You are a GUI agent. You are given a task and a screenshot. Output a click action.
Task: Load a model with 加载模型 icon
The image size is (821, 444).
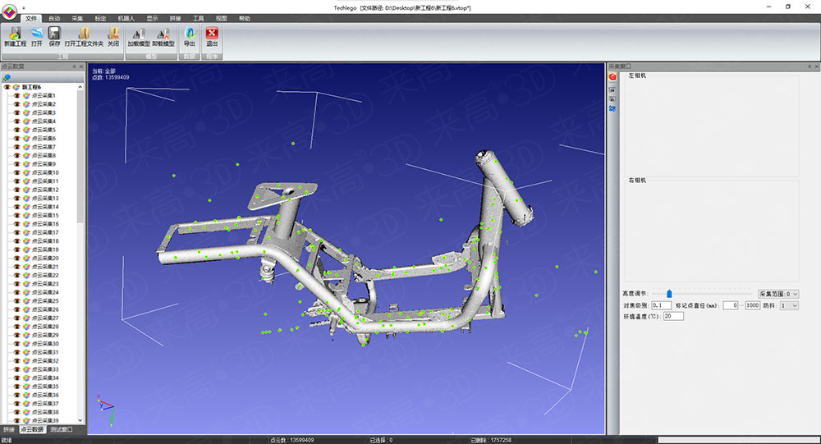pyautogui.click(x=138, y=34)
